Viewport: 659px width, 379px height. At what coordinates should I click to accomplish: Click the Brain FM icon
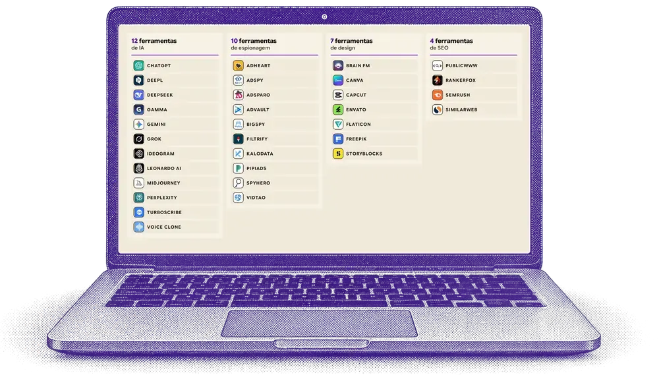(x=338, y=65)
